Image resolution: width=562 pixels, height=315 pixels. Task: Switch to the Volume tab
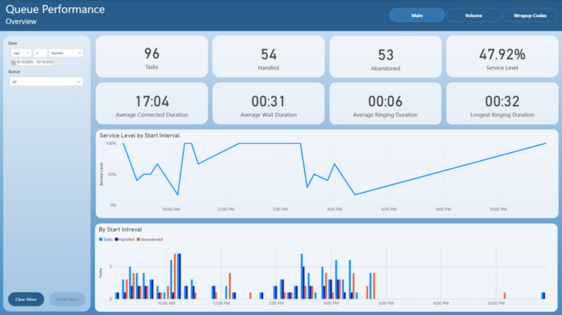coord(473,15)
